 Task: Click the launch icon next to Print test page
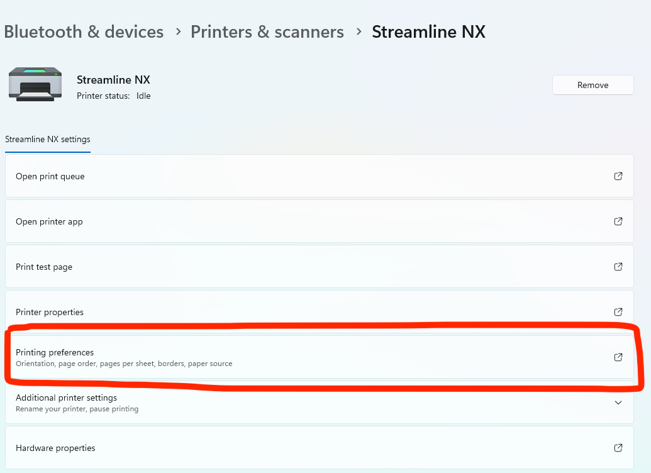pyautogui.click(x=618, y=267)
